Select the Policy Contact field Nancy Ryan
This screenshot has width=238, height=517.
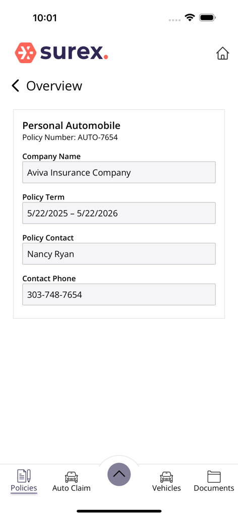[119, 253]
